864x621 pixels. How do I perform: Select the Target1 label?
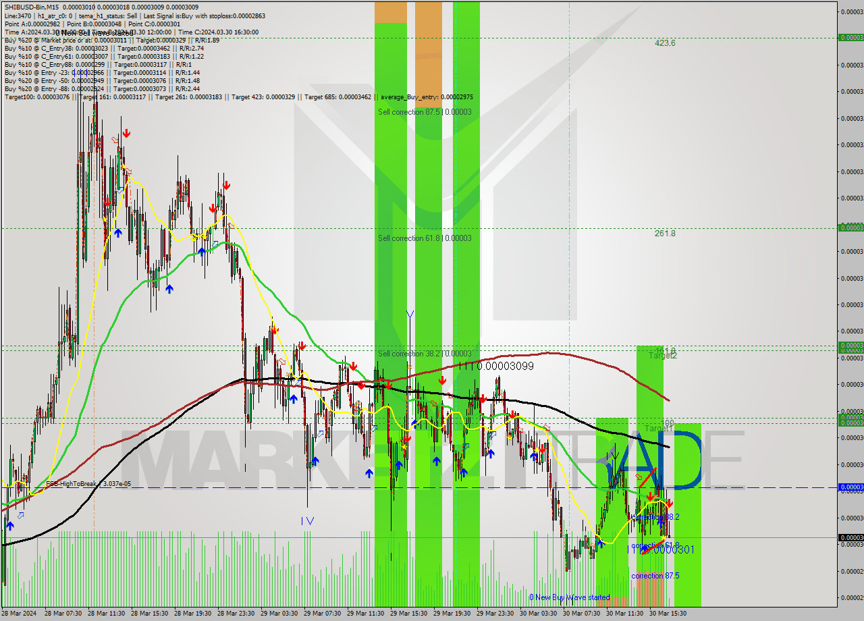point(658,428)
